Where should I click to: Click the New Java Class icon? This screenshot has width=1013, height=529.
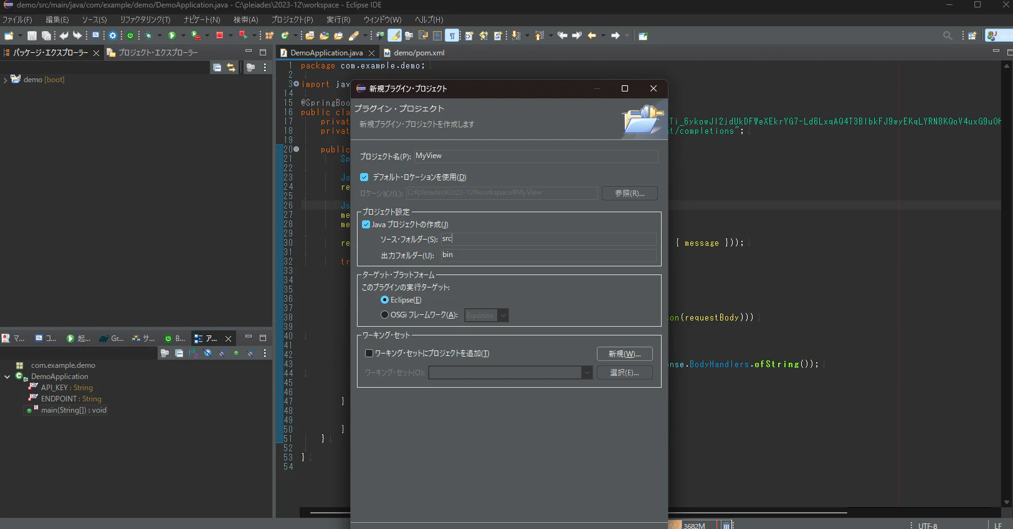click(x=285, y=35)
